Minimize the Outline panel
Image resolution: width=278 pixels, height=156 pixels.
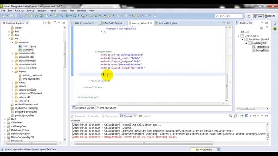262,23
